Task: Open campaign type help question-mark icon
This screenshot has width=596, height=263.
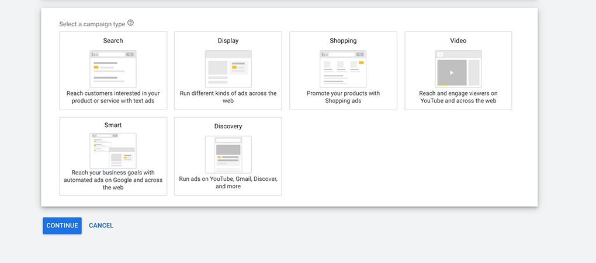Action: click(131, 23)
